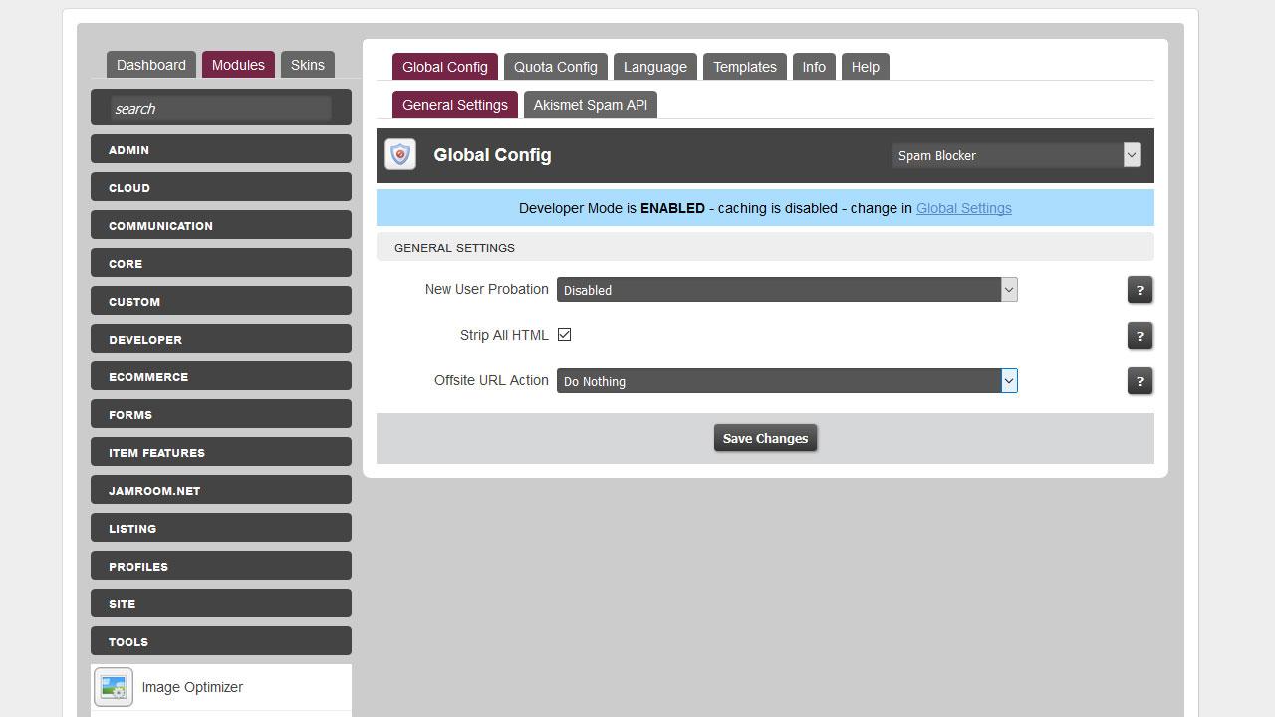Expand the DEVELOPER module category

click(221, 339)
